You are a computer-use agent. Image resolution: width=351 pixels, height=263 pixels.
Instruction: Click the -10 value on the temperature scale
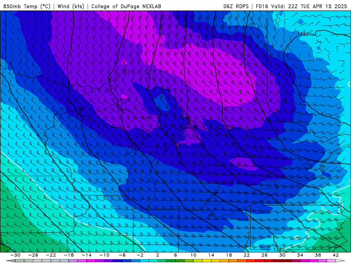point(104,255)
